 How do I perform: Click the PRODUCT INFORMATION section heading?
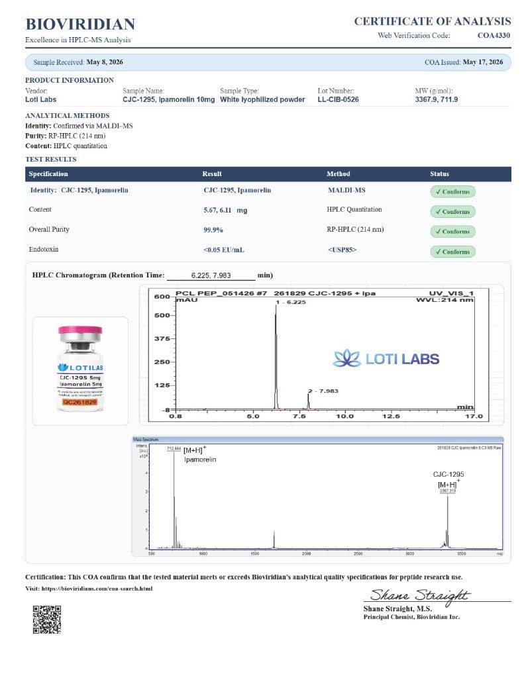70,80
